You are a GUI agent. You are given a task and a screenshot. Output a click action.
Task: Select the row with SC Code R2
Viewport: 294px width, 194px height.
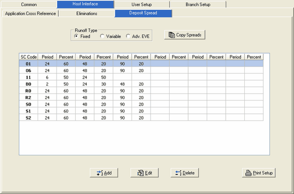141,97
